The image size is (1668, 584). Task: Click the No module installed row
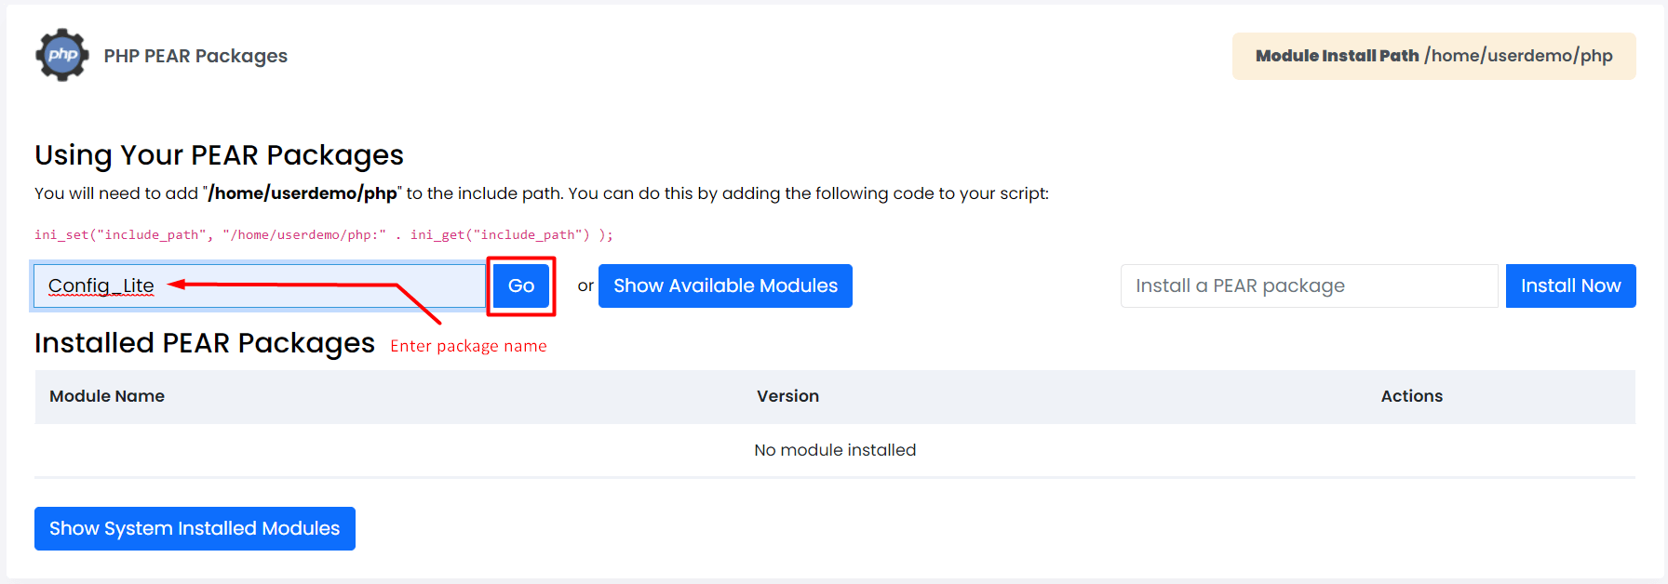(835, 450)
